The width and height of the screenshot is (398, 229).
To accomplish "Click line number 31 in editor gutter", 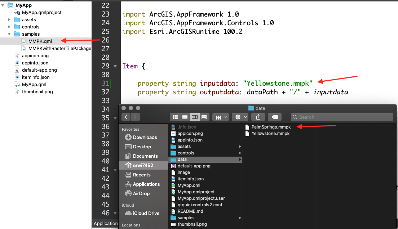I will tap(106, 83).
